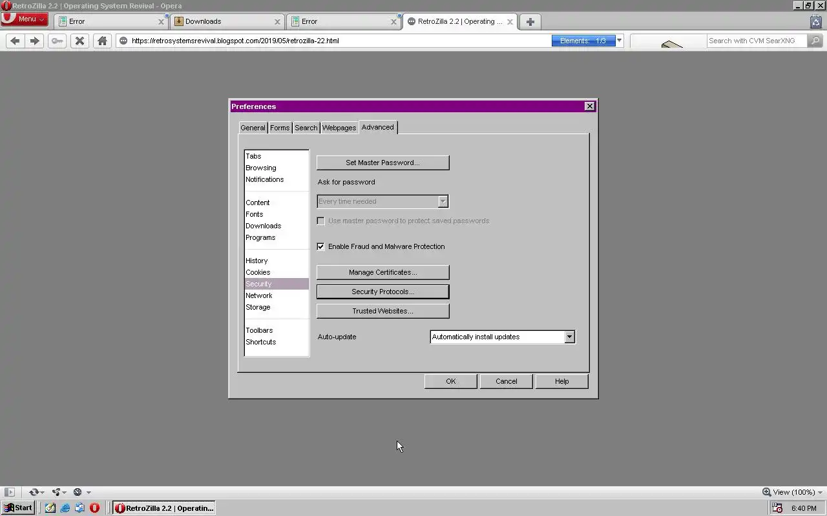Open the closed tabs trash icon
Screen dimensions: 827x516
(816, 21)
